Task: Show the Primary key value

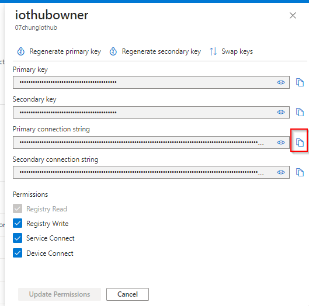Action: (280, 82)
